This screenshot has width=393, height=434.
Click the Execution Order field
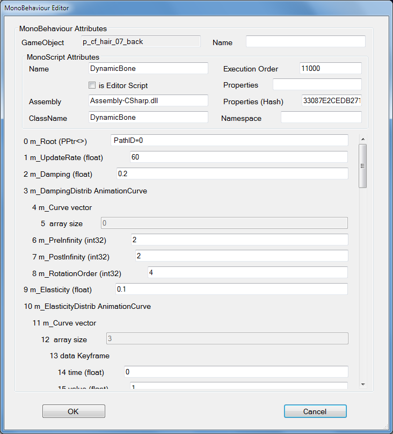pos(330,68)
